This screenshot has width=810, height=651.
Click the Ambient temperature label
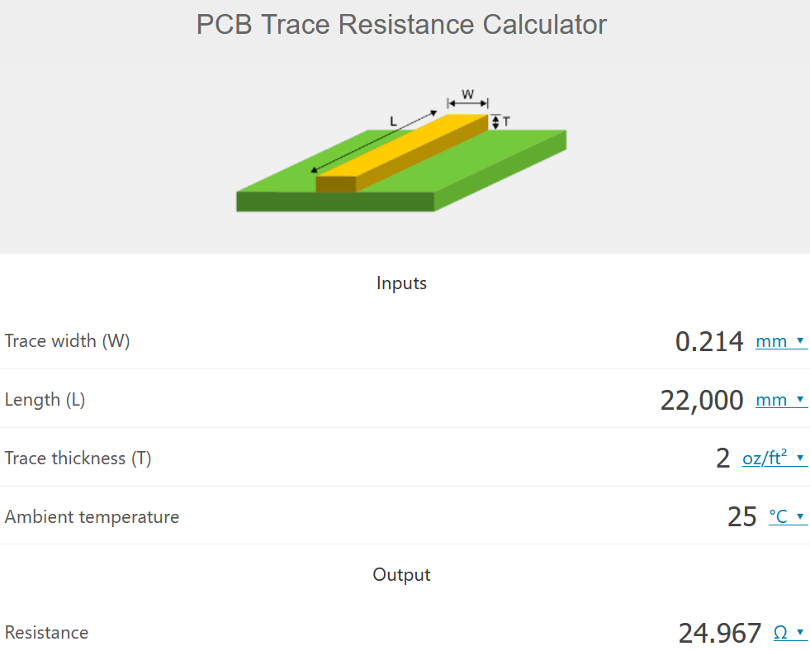92,516
